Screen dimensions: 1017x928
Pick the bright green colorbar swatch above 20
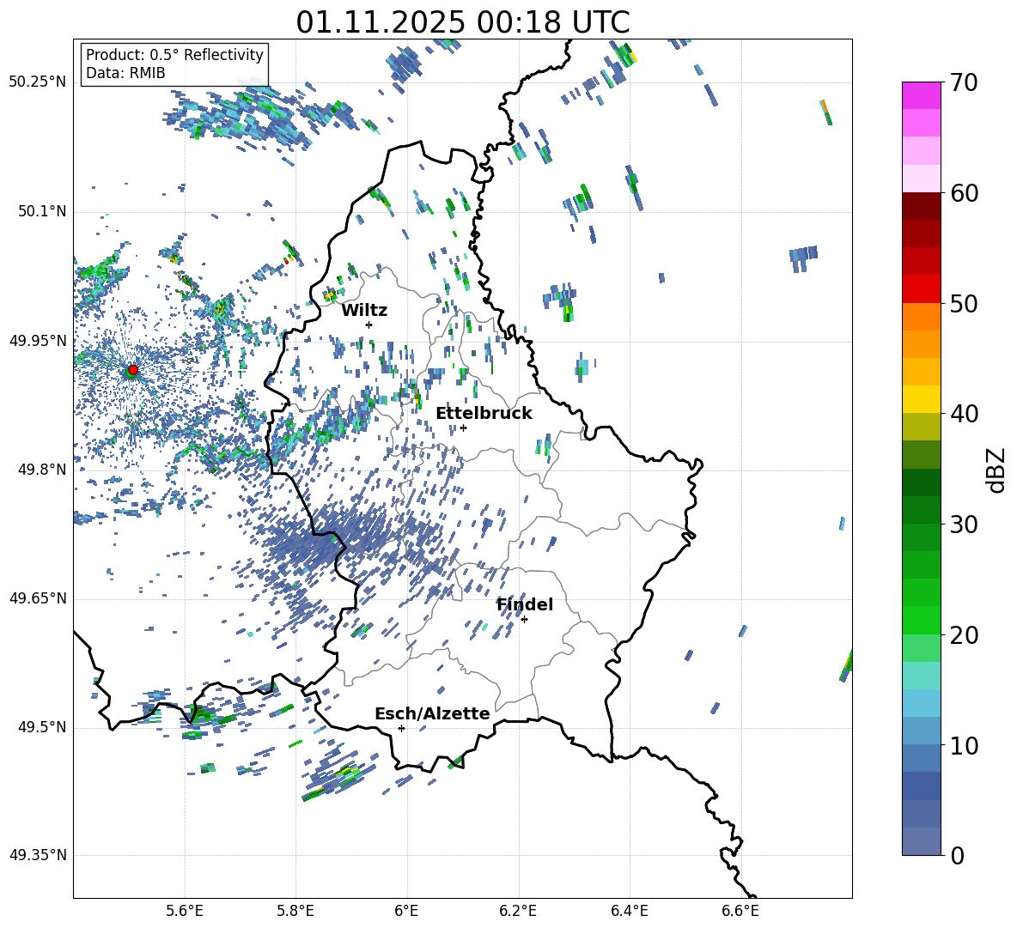point(922,620)
